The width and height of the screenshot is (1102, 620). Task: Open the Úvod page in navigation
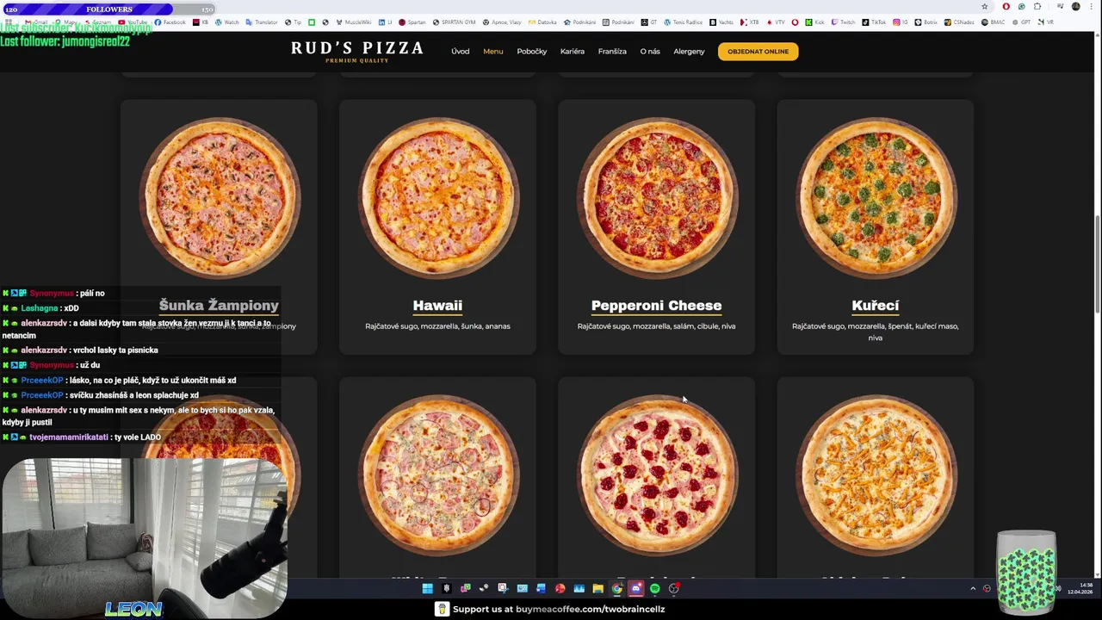pos(461,52)
